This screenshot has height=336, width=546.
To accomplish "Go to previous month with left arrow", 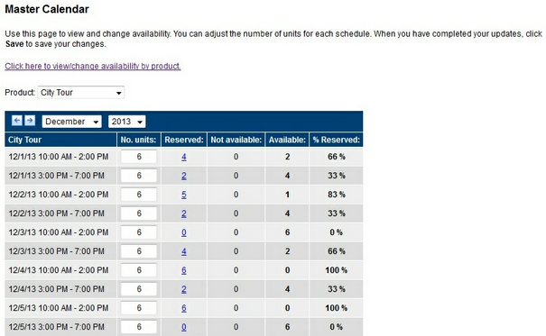I will click(17, 121).
